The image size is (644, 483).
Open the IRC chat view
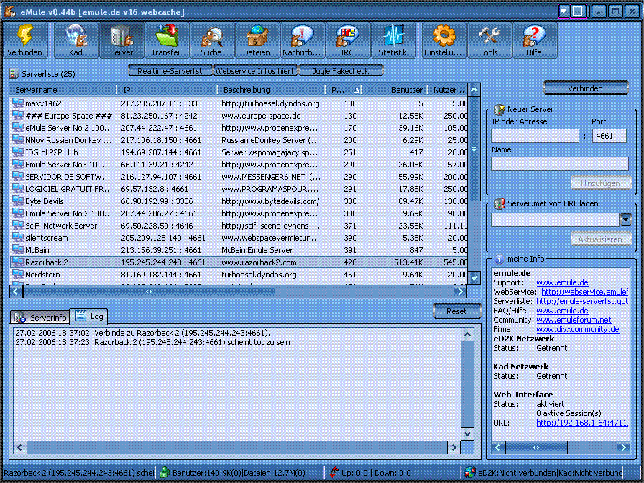point(347,40)
